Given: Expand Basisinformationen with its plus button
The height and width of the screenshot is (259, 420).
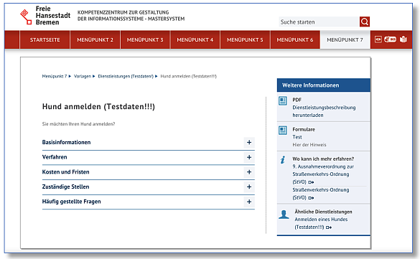Looking at the screenshot, I should click(249, 142).
